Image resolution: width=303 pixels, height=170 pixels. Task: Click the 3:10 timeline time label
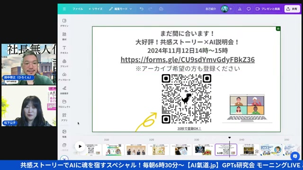[x=107, y=140]
